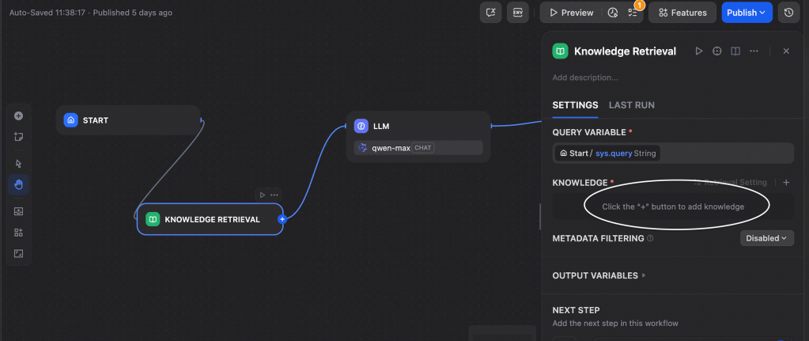The image size is (809, 341).
Task: Select the LLM node on canvas
Action: click(418, 126)
